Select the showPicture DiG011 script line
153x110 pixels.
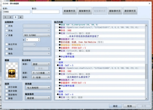coord(100,28)
